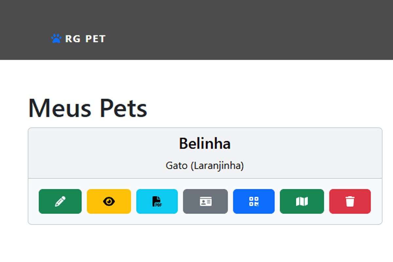
Task: Click the green map button
Action: point(302,201)
